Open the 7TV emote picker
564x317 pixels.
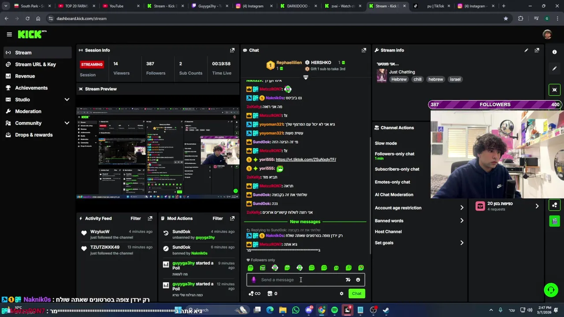pos(348,280)
